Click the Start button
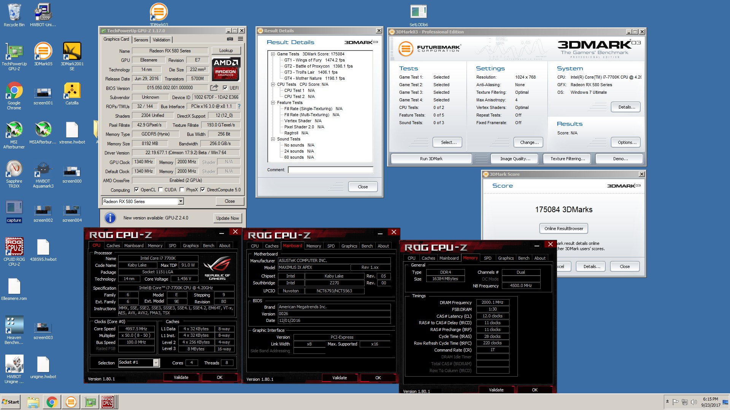 11,402
